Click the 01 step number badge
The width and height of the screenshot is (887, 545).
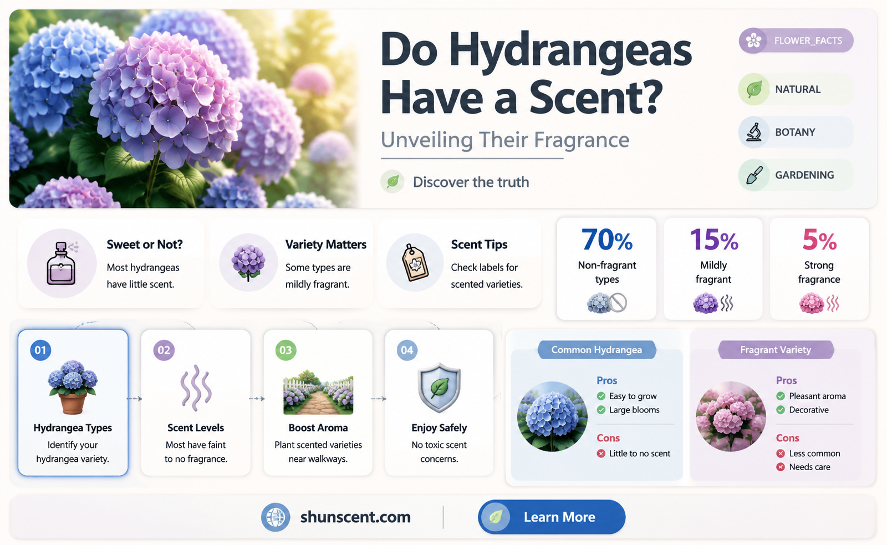click(x=40, y=350)
